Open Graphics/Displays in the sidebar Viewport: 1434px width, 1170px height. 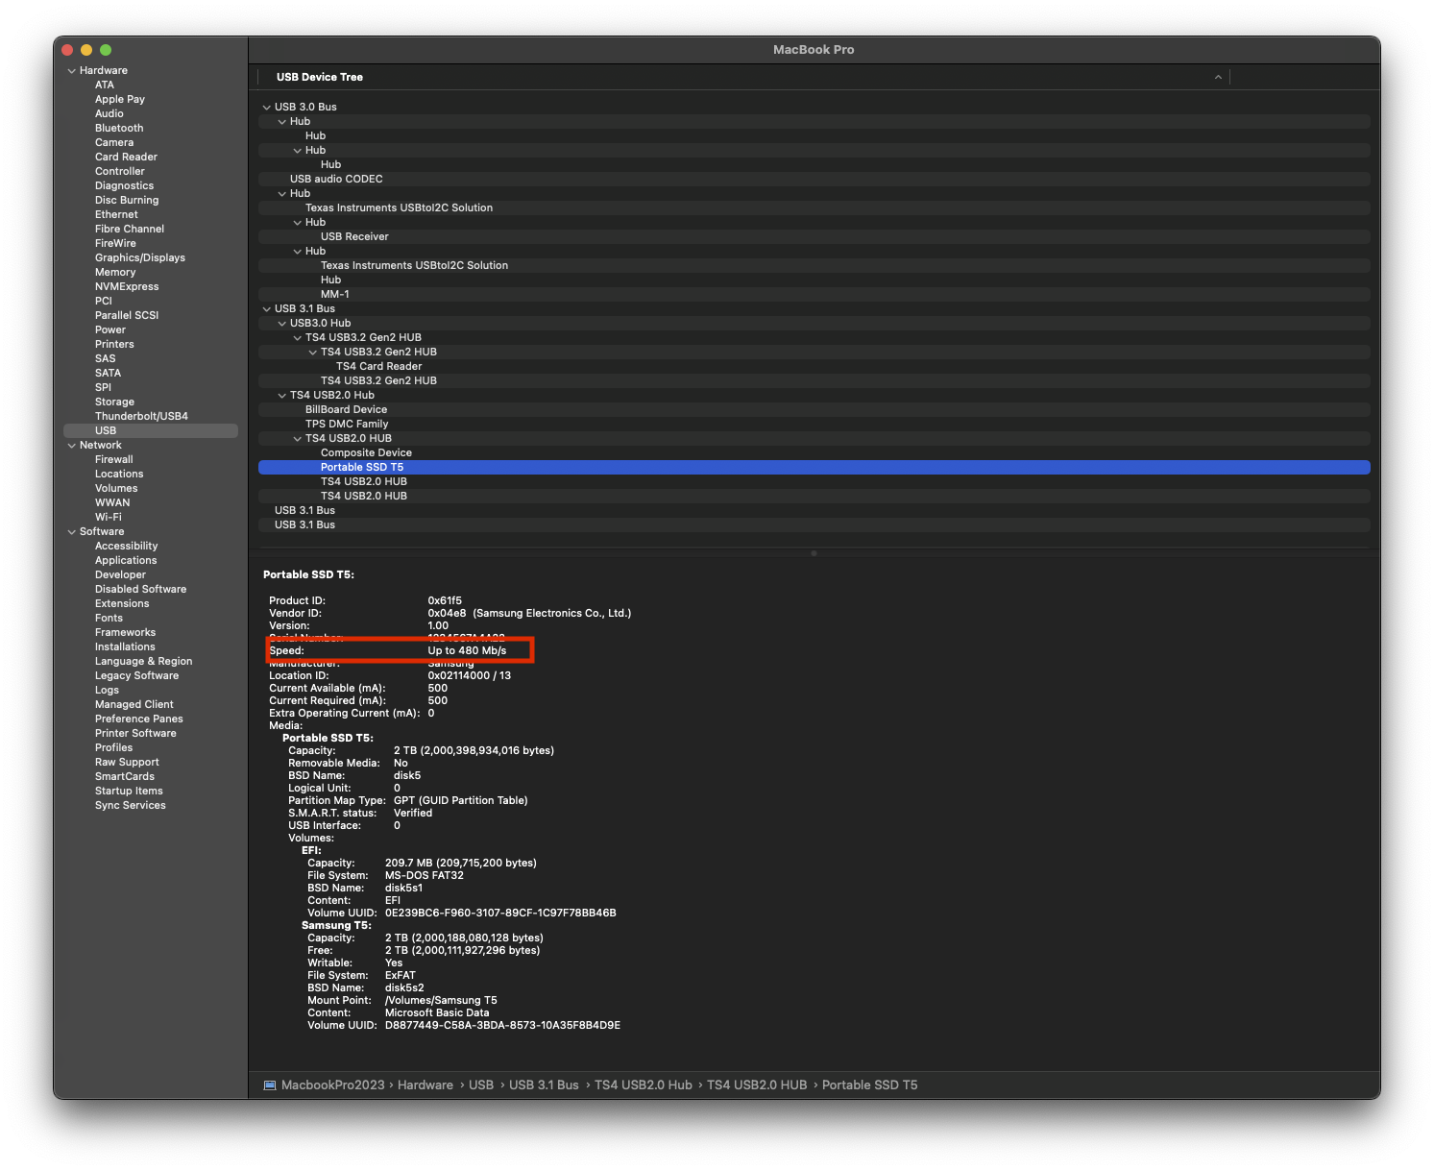pos(140,257)
